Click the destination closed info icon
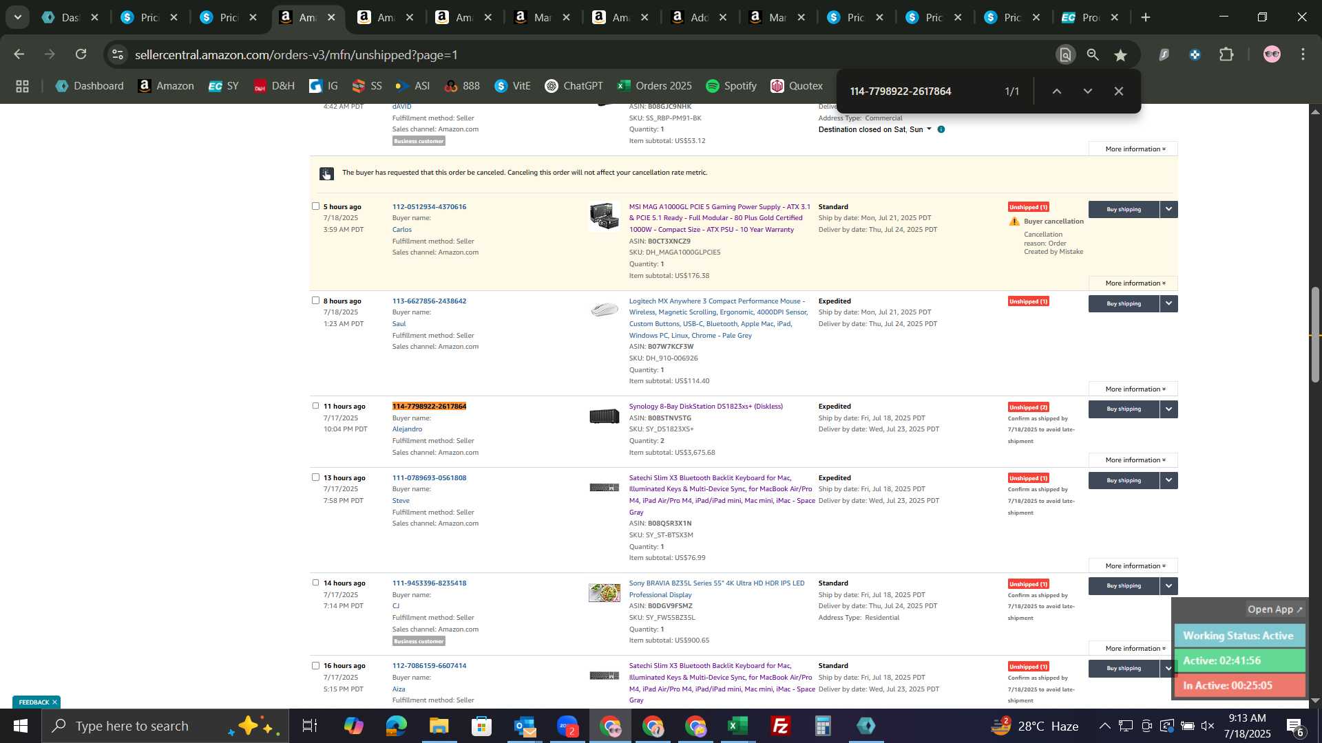Screen dimensions: 1322x743 941,129
